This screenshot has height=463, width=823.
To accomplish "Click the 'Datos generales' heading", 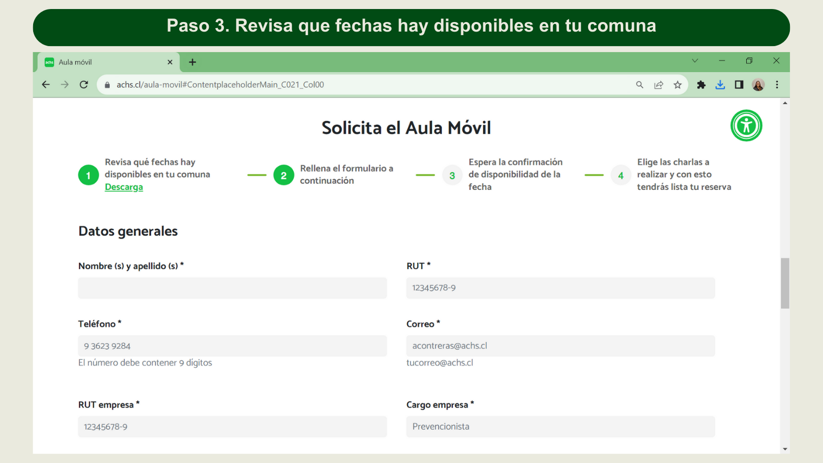I will coord(128,232).
